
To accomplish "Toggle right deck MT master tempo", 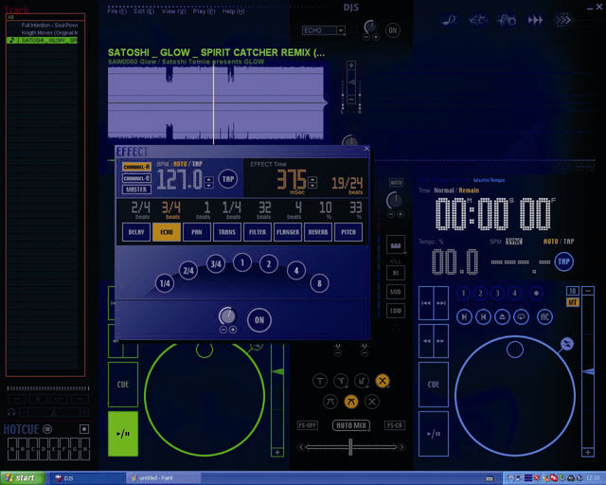I will 572,302.
